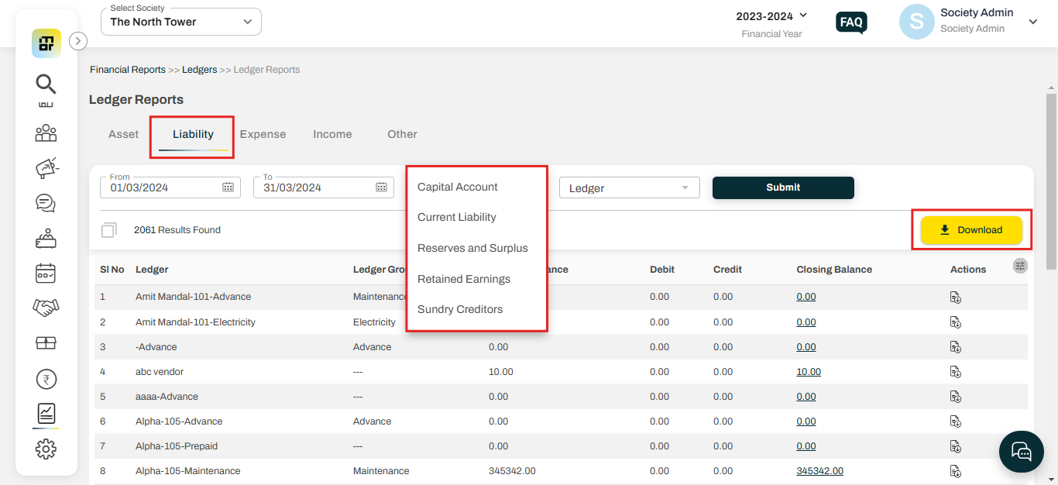The width and height of the screenshot is (1058, 485).
Task: Click the reports chart icon in the sidebar
Action: click(x=46, y=413)
